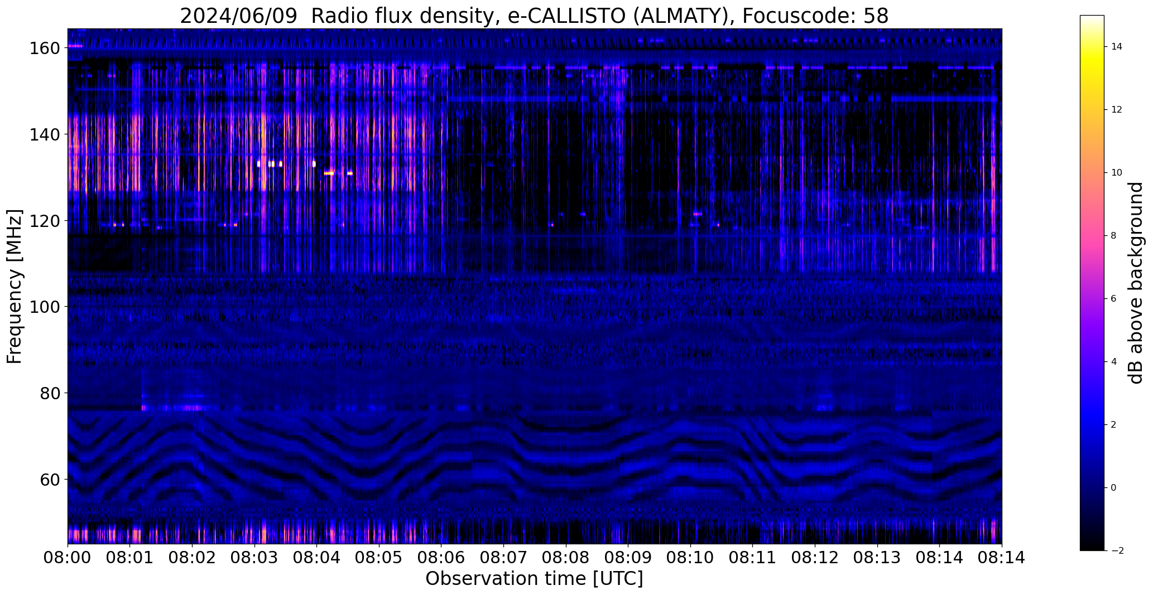Click the plot title mentioning e-CALLISTO (ALMATY)
1153x595 pixels.
tap(534, 16)
